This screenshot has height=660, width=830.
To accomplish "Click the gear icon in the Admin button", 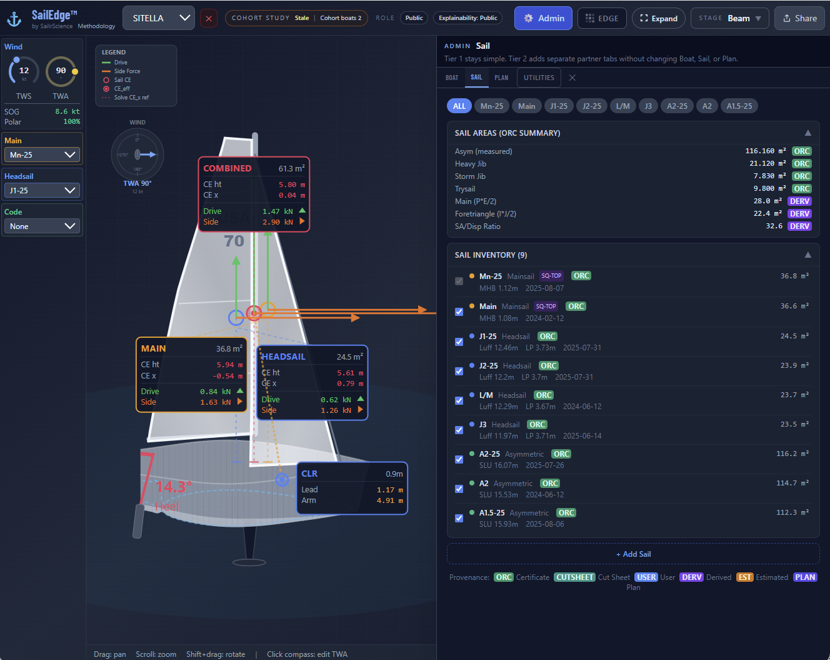I will [x=529, y=18].
